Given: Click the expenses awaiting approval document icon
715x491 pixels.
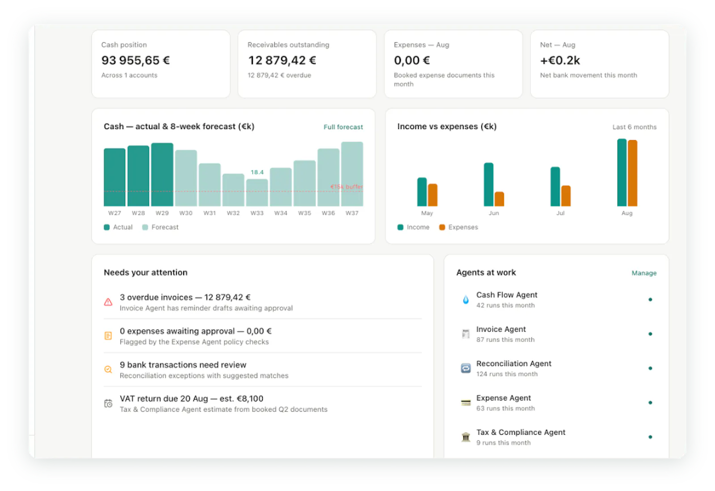Looking at the screenshot, I should tap(108, 336).
